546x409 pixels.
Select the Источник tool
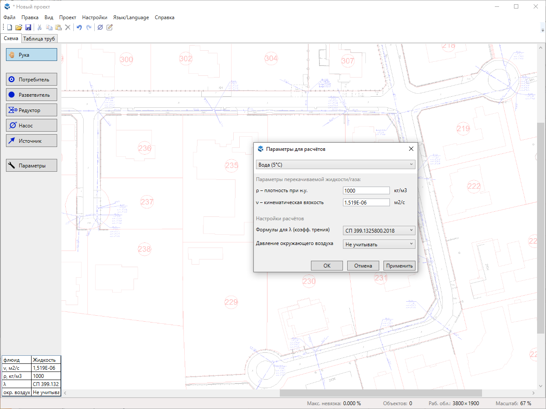pos(32,141)
